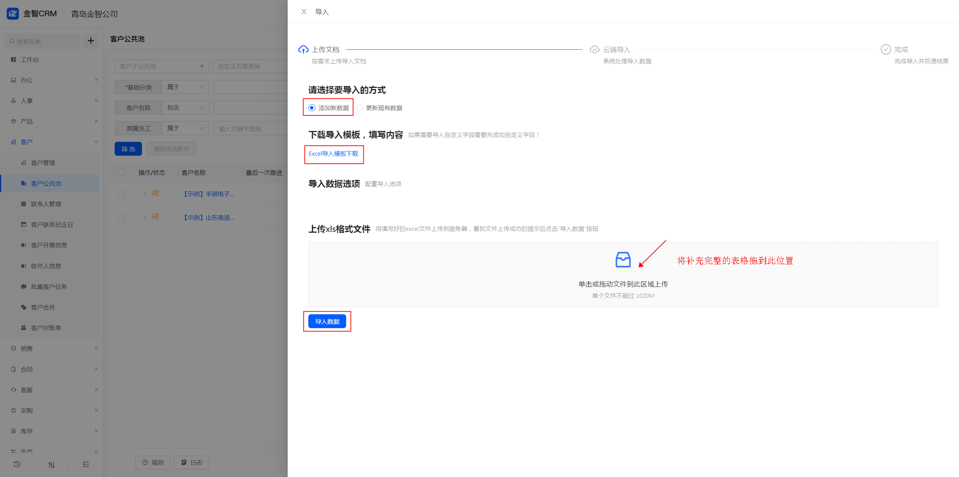Open the 【示例】山东南迪 customer link

208,217
